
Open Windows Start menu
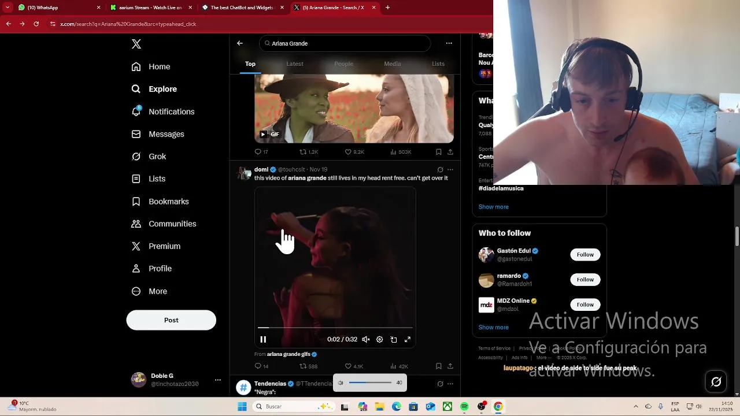point(242,407)
